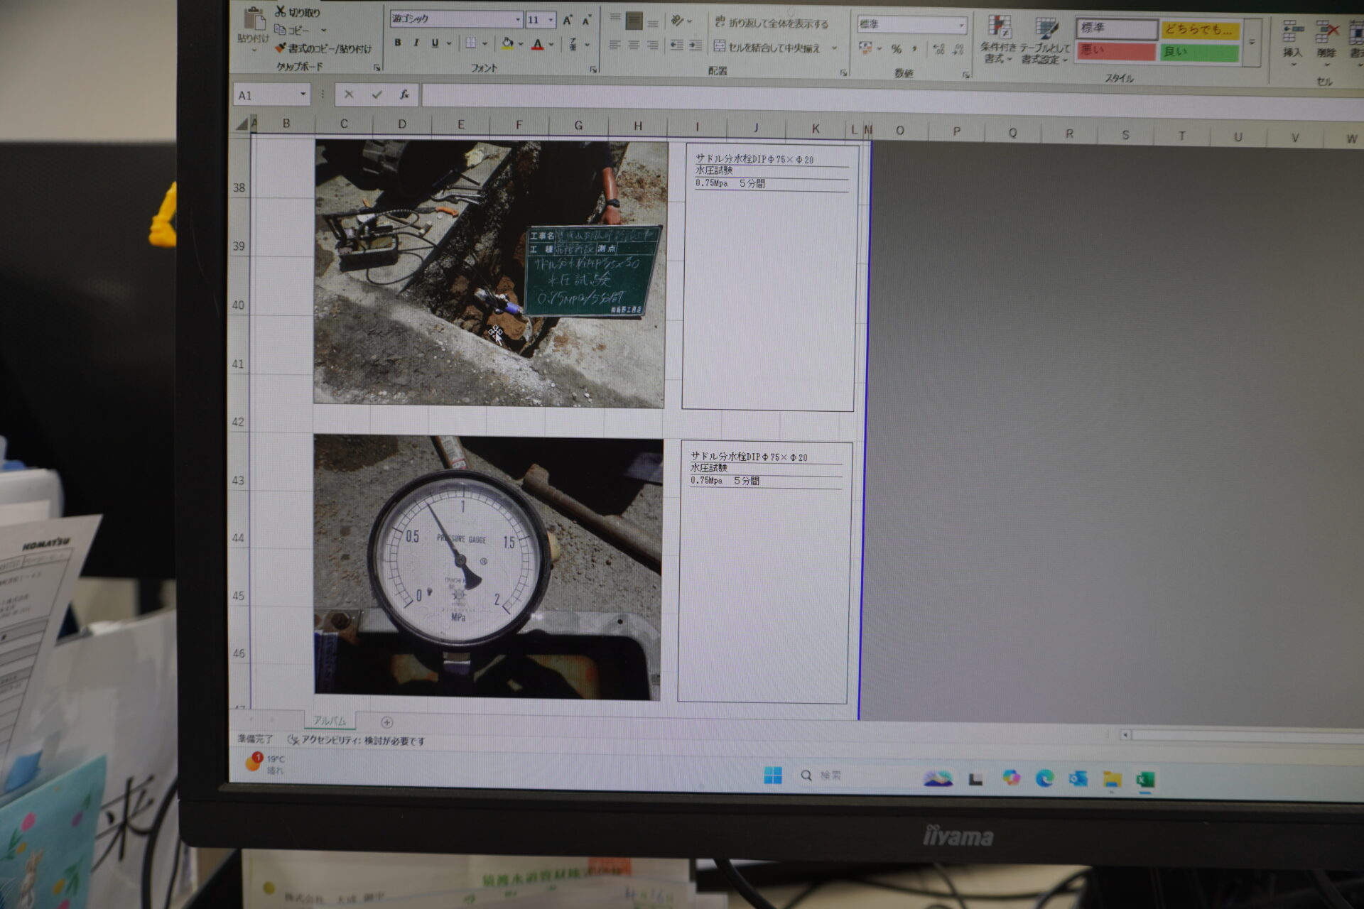Add a new sheet with plus button
1364x909 pixels.
(386, 722)
